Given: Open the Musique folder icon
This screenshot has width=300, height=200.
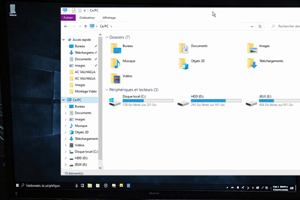Looking at the screenshot, I should [x=116, y=63].
